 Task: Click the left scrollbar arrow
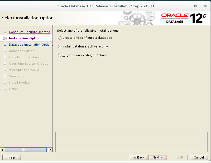click(x=2, y=150)
